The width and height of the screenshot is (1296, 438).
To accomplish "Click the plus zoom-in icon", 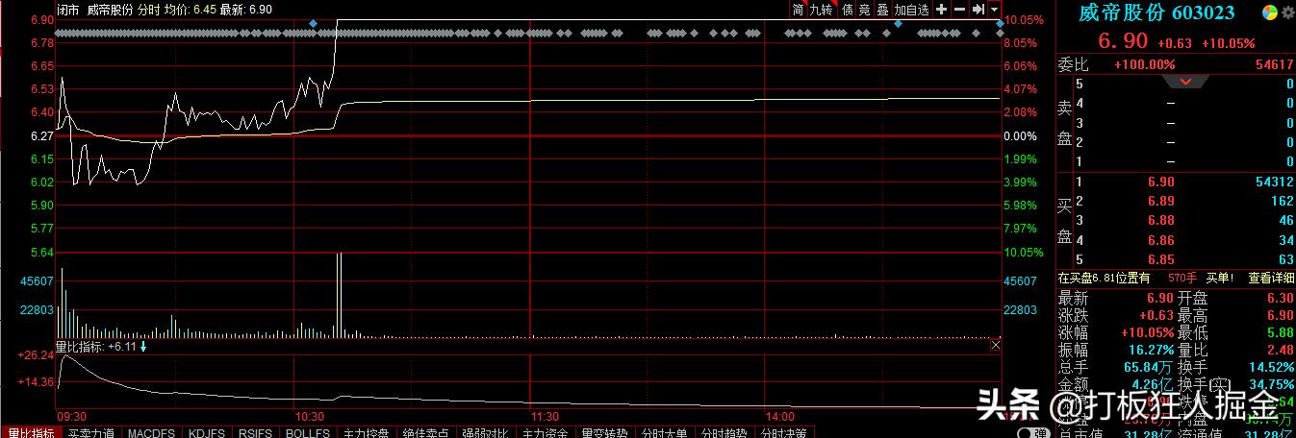I will pos(942,10).
